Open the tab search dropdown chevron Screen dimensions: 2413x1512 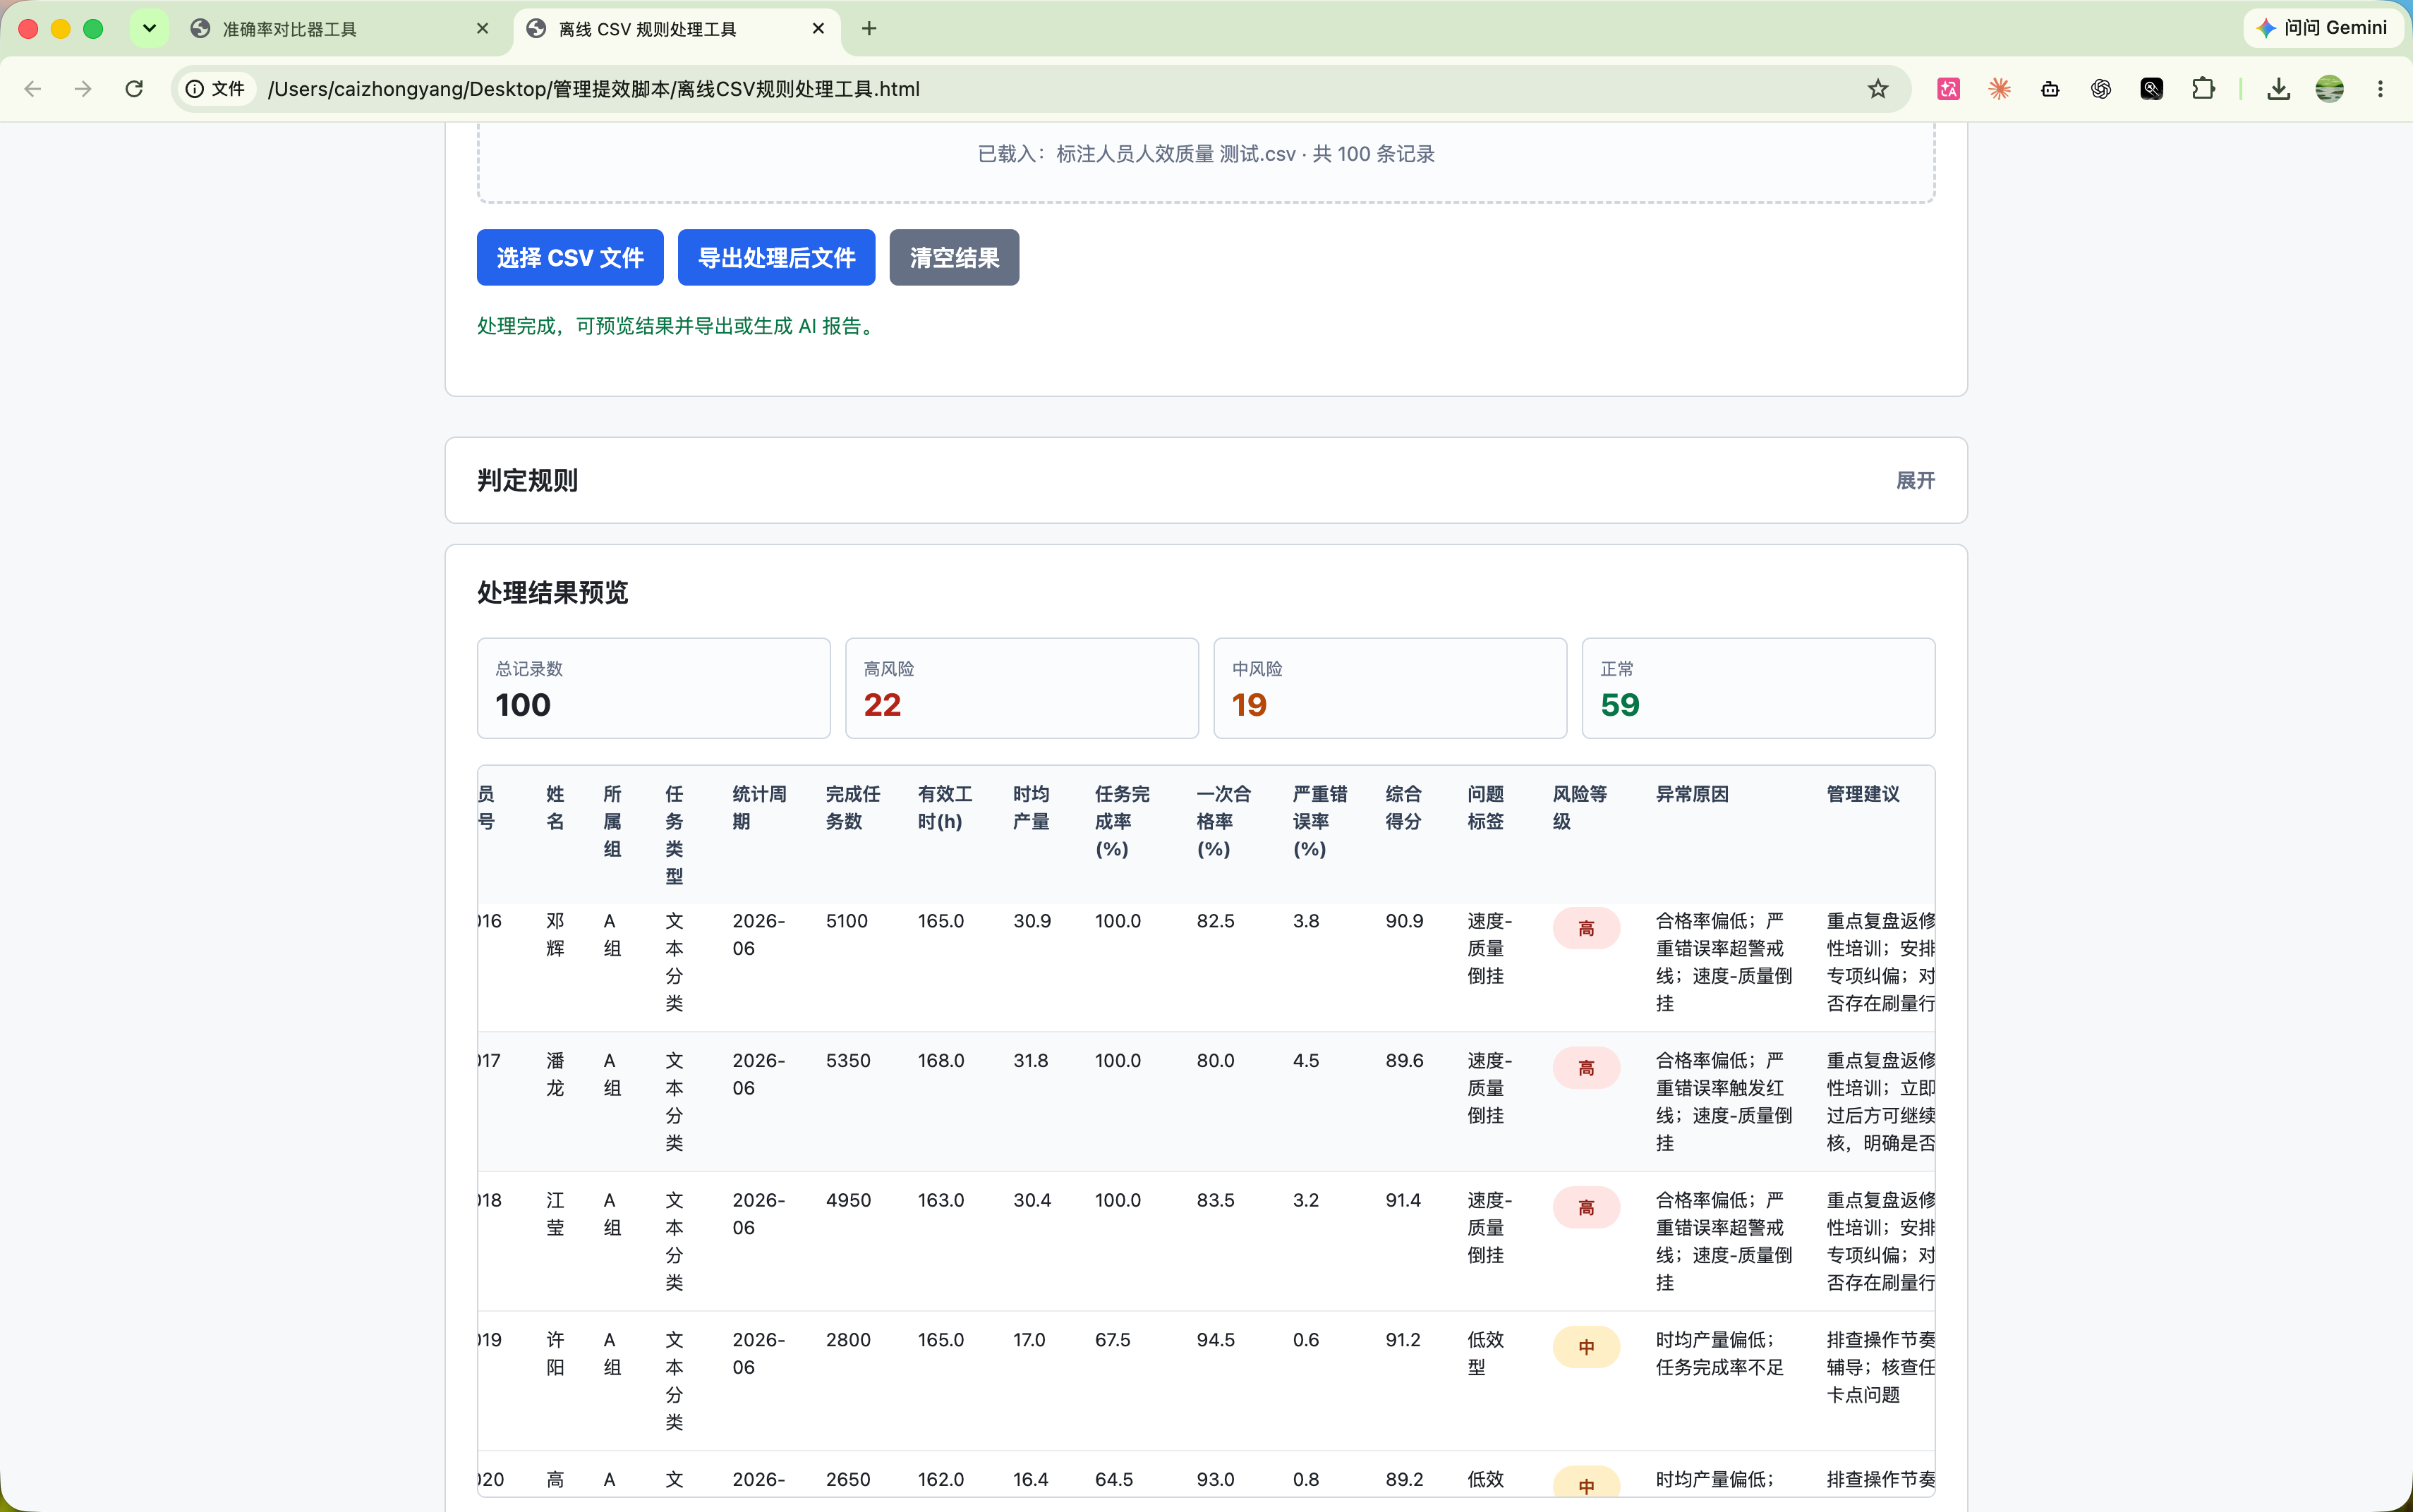149,29
